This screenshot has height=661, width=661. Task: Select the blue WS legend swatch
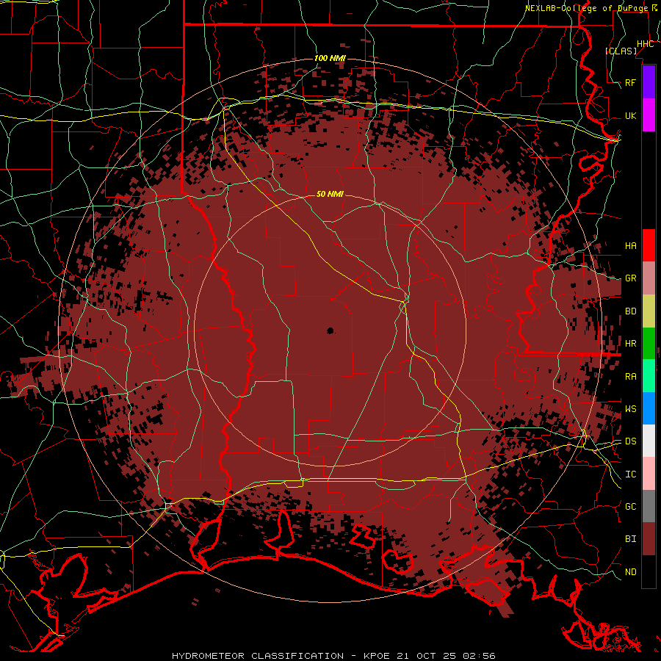(x=649, y=408)
